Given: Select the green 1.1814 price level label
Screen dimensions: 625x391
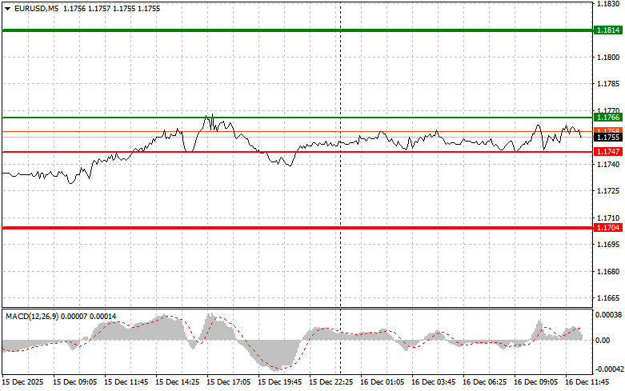Looking at the screenshot, I should pyautogui.click(x=607, y=30).
